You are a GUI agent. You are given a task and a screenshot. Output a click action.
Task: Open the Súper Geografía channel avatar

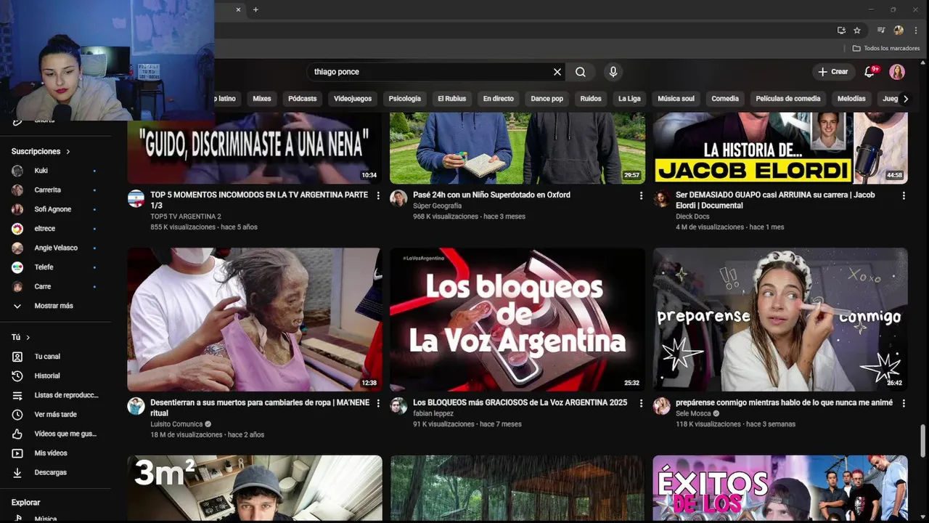pos(398,199)
